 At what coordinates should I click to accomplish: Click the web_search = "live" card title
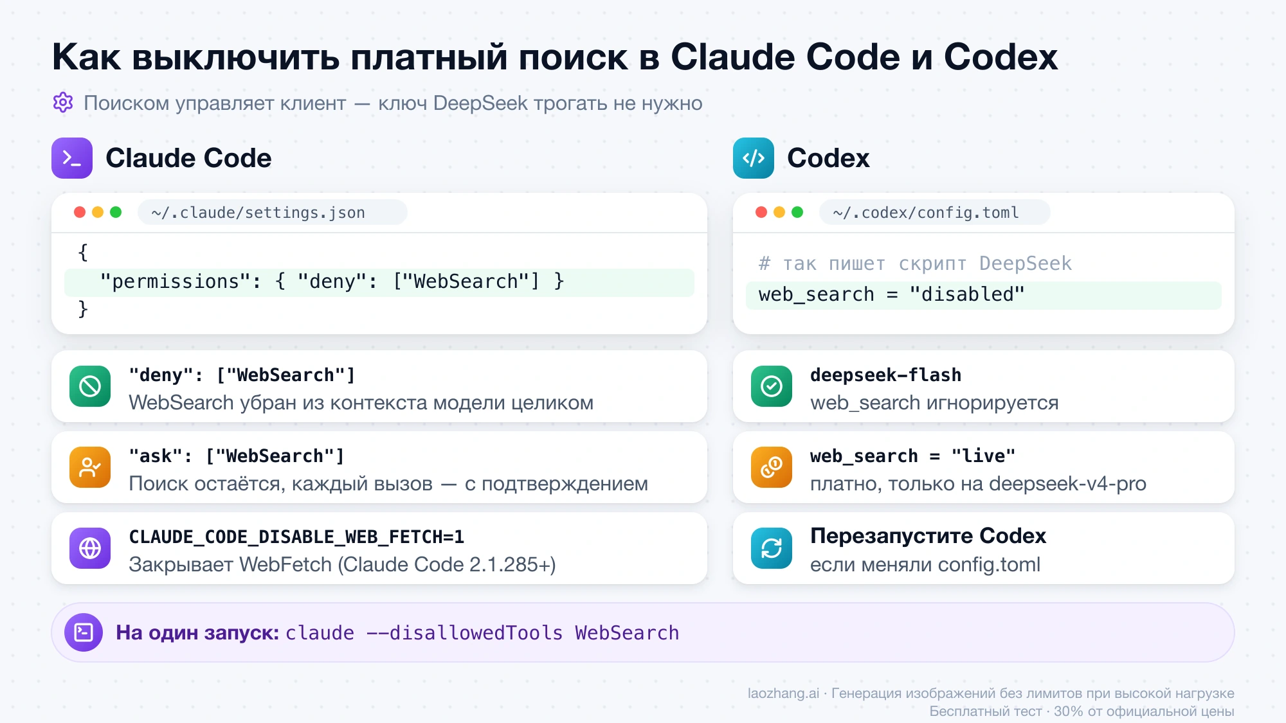[x=912, y=456]
